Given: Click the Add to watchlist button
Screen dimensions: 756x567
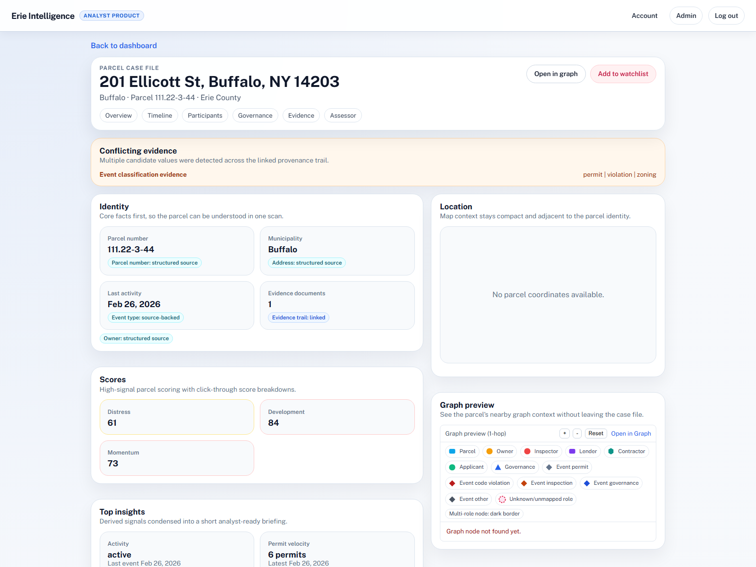Looking at the screenshot, I should pos(623,74).
